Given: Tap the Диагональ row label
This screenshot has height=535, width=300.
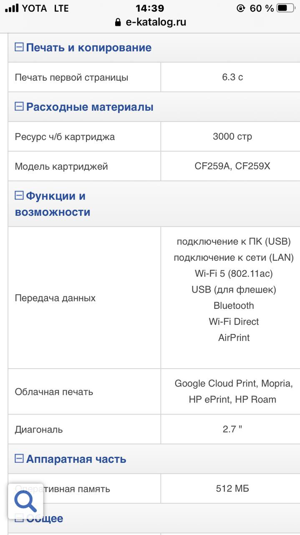Looking at the screenshot, I should point(39,429).
